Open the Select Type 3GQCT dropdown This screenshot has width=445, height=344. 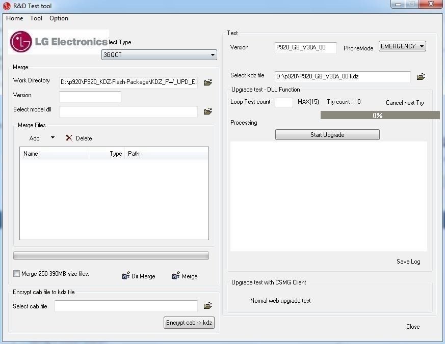[x=159, y=54]
